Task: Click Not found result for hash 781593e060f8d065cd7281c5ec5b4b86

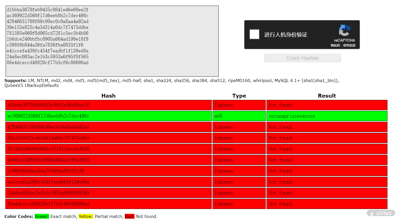Action: click(x=281, y=149)
